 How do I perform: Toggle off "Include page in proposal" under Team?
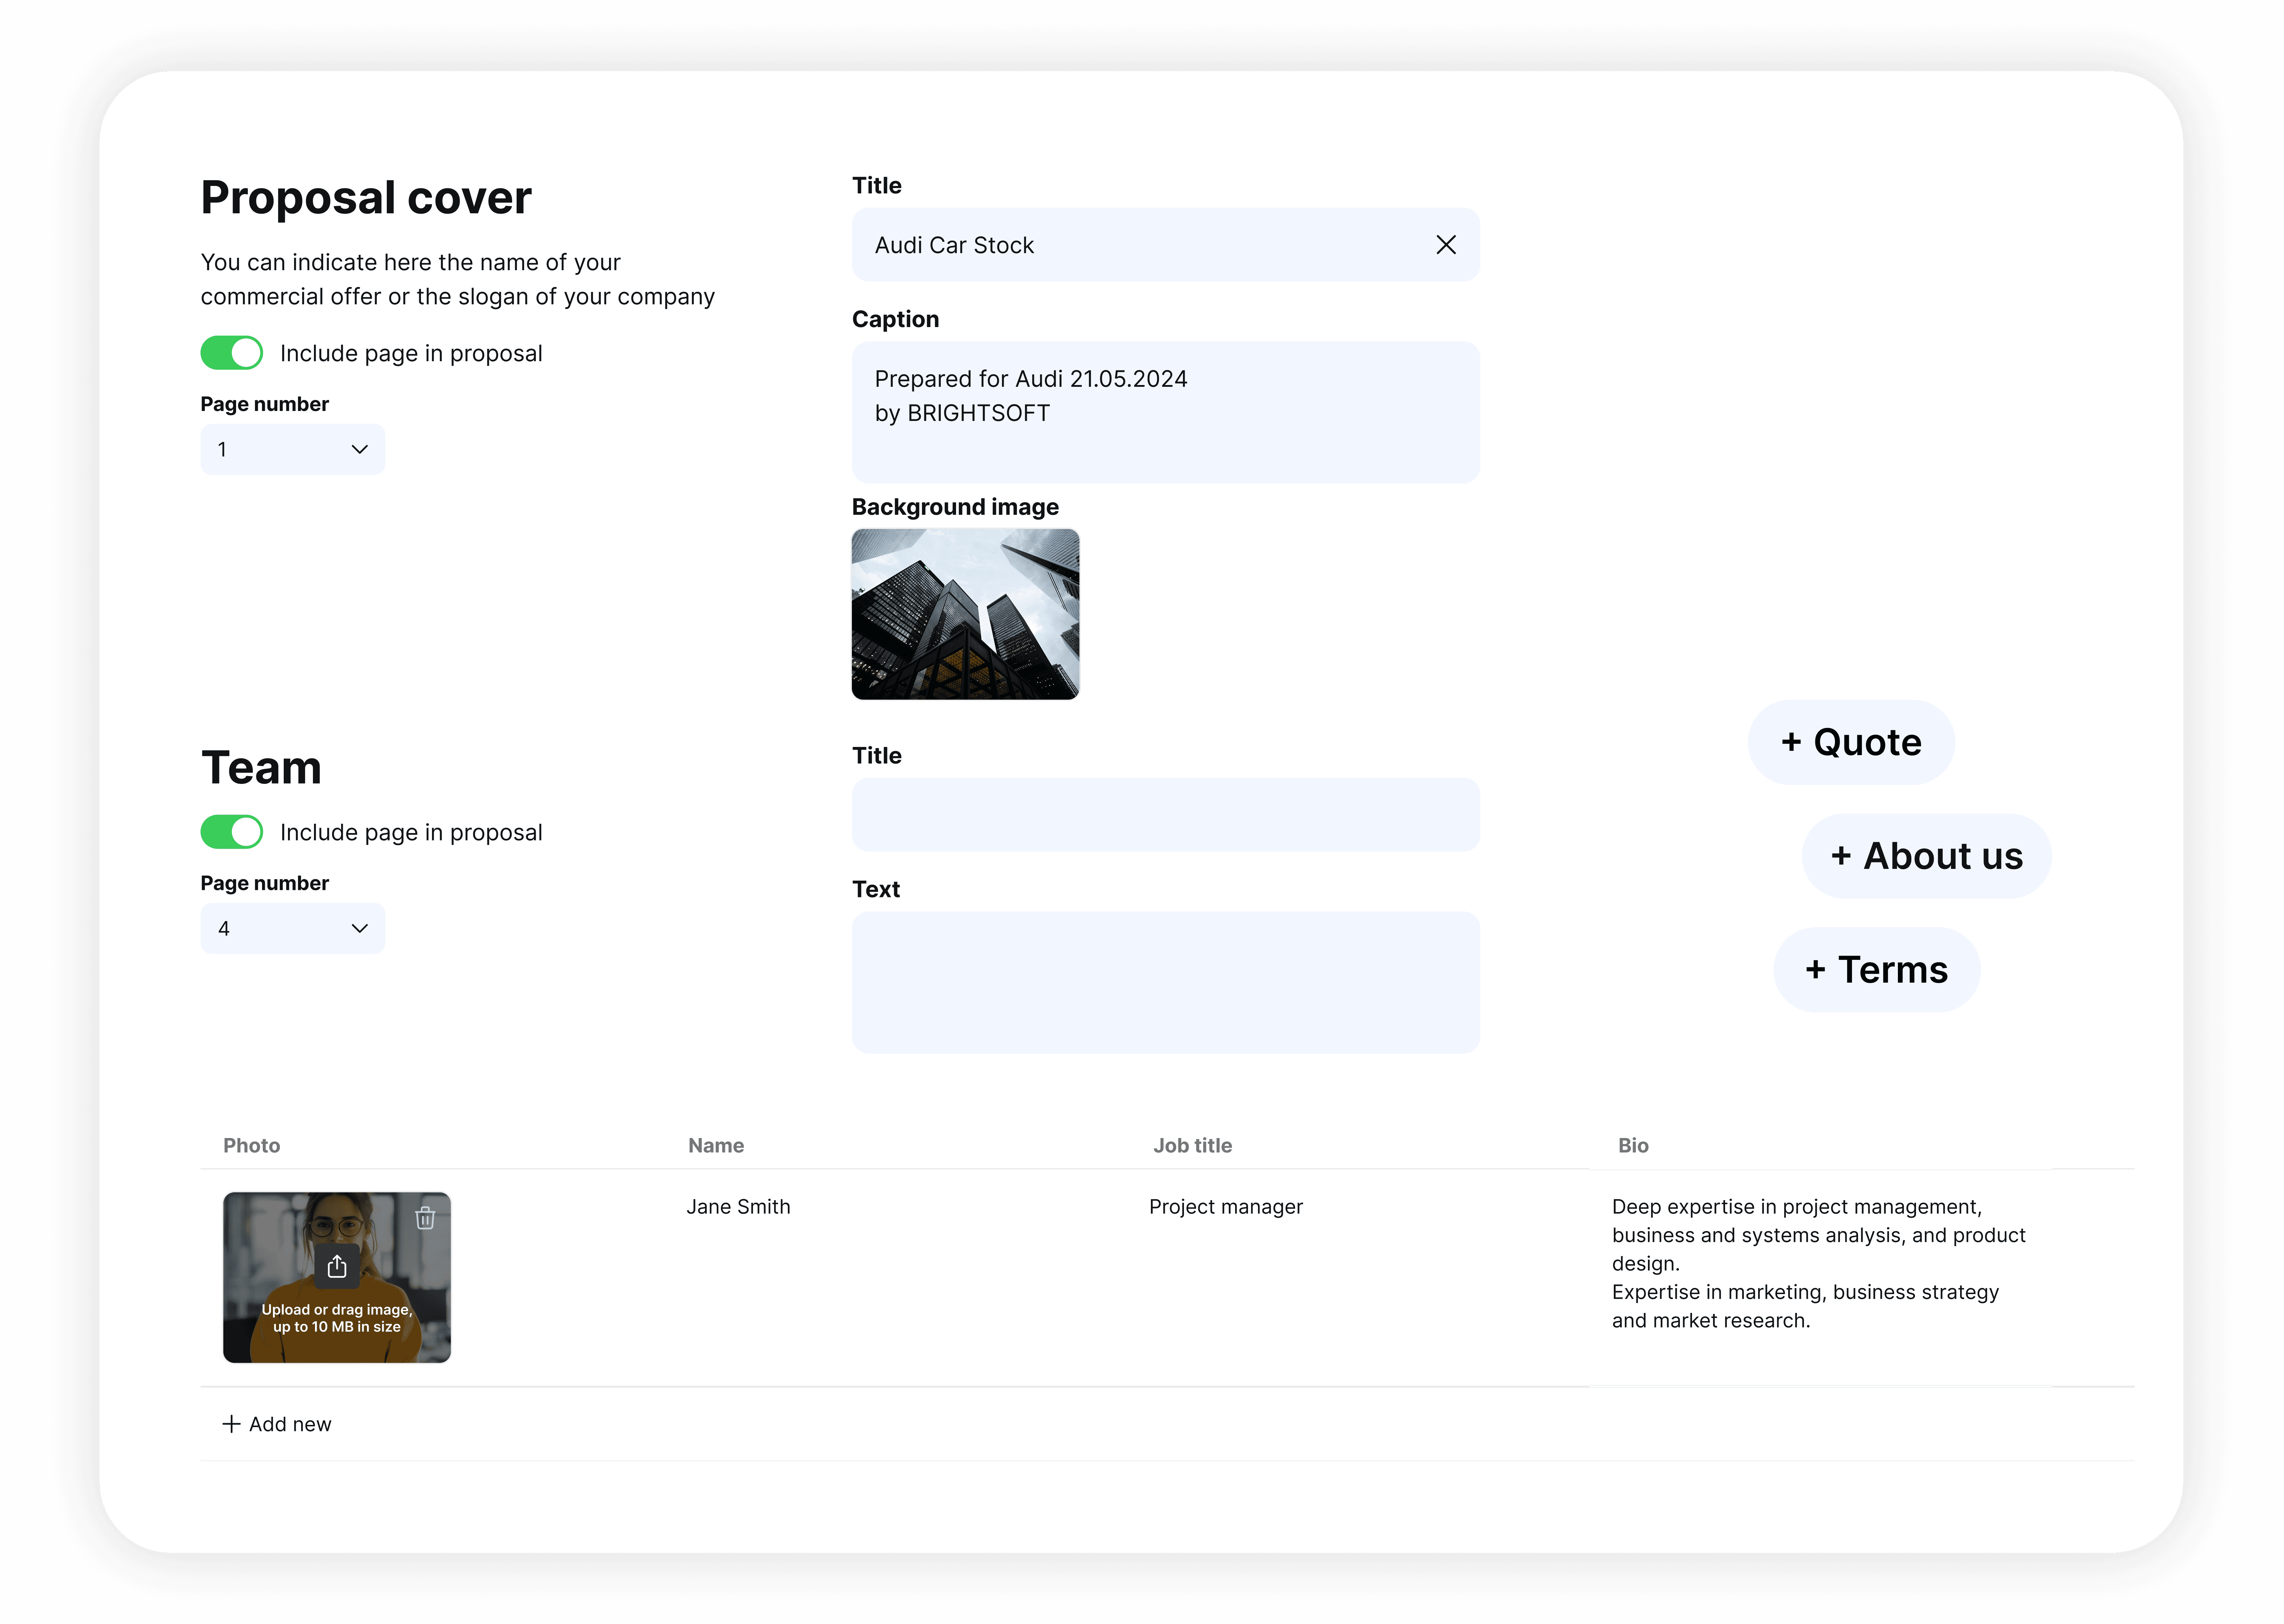tap(231, 831)
